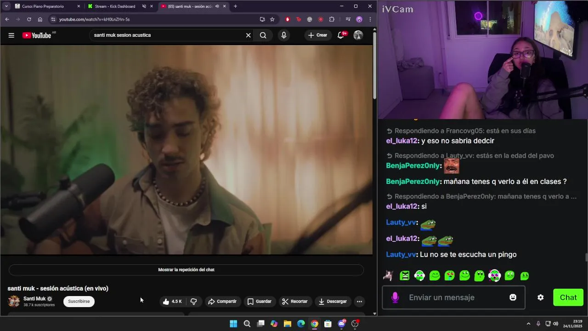Screen dimensions: 588x331
Task: Open the Chrome home page button
Action: tap(40, 19)
